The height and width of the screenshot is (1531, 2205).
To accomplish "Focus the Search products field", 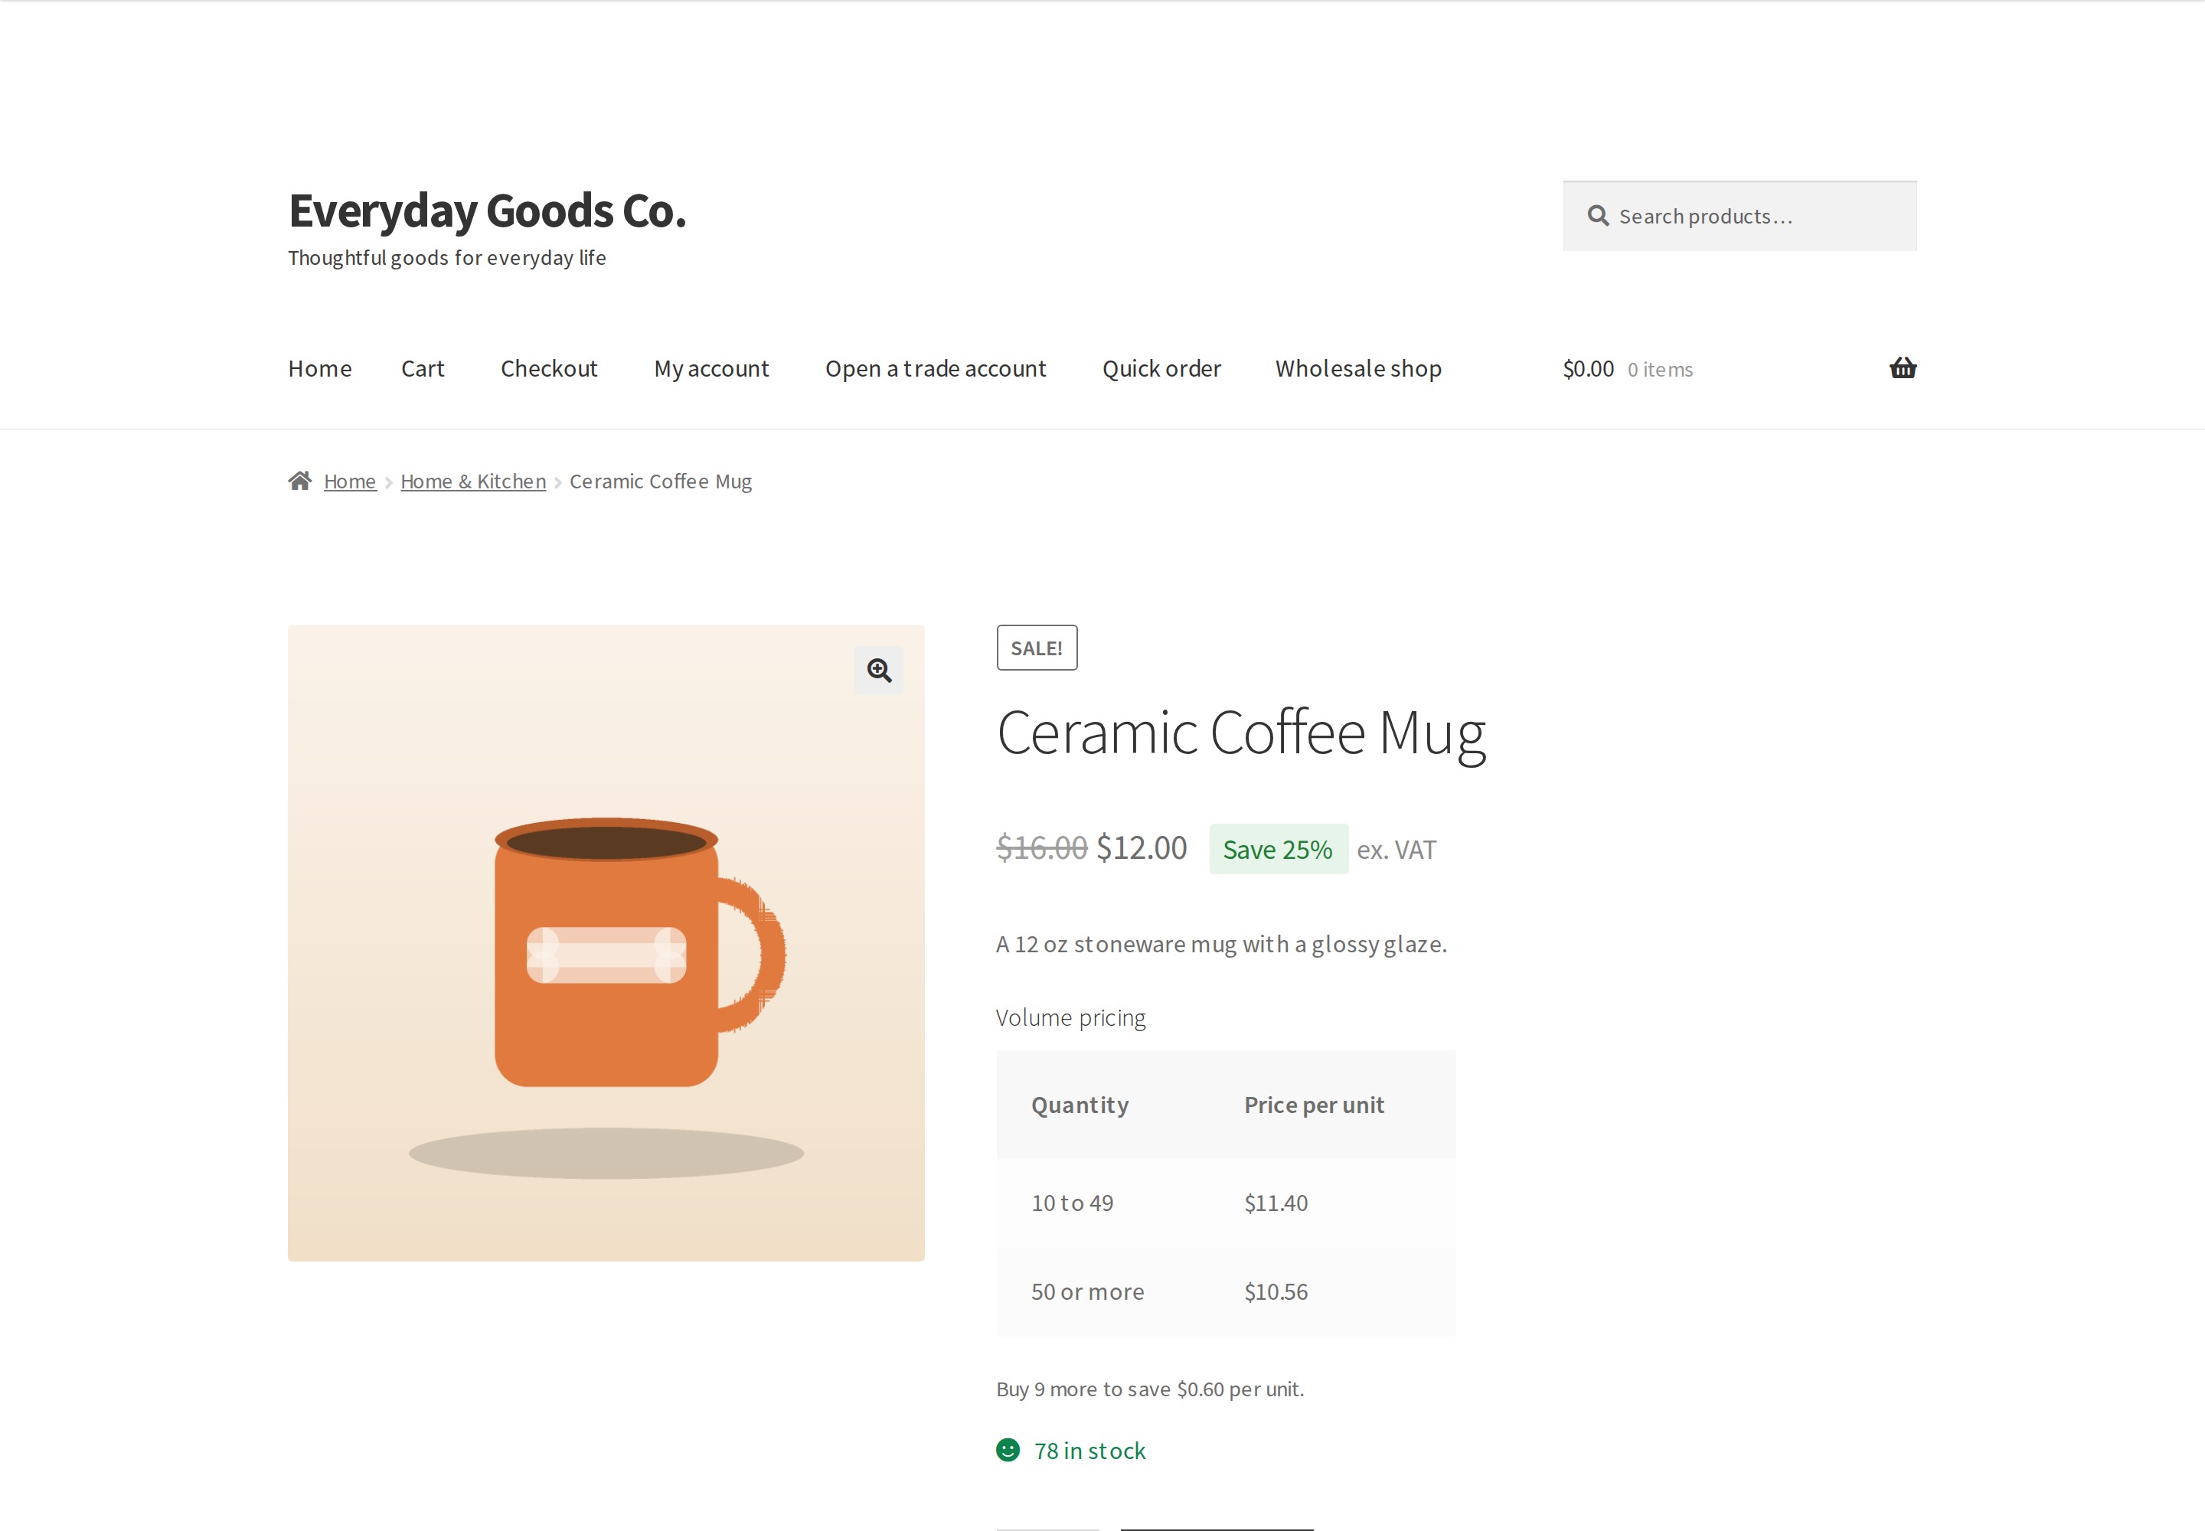I will (1739, 216).
